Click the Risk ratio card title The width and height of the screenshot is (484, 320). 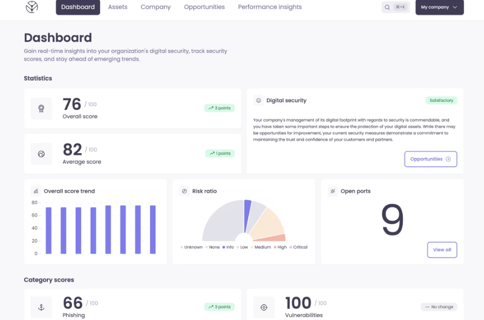click(x=204, y=191)
